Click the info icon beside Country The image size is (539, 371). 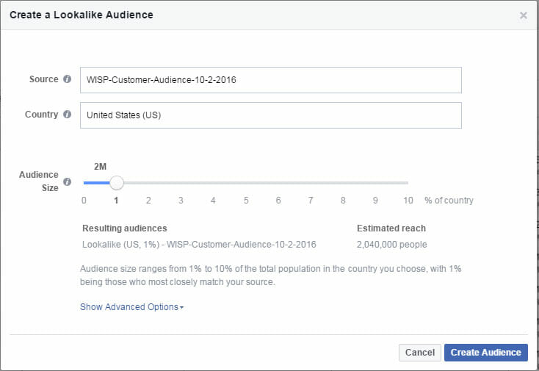(68, 115)
